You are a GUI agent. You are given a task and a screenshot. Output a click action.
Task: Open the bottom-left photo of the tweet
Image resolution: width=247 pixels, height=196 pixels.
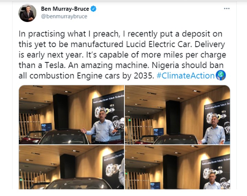71,167
